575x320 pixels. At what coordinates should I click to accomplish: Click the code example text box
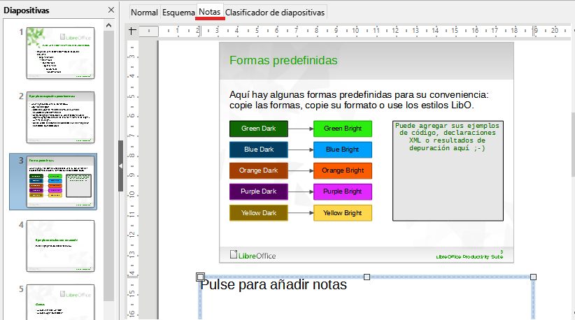pos(448,171)
